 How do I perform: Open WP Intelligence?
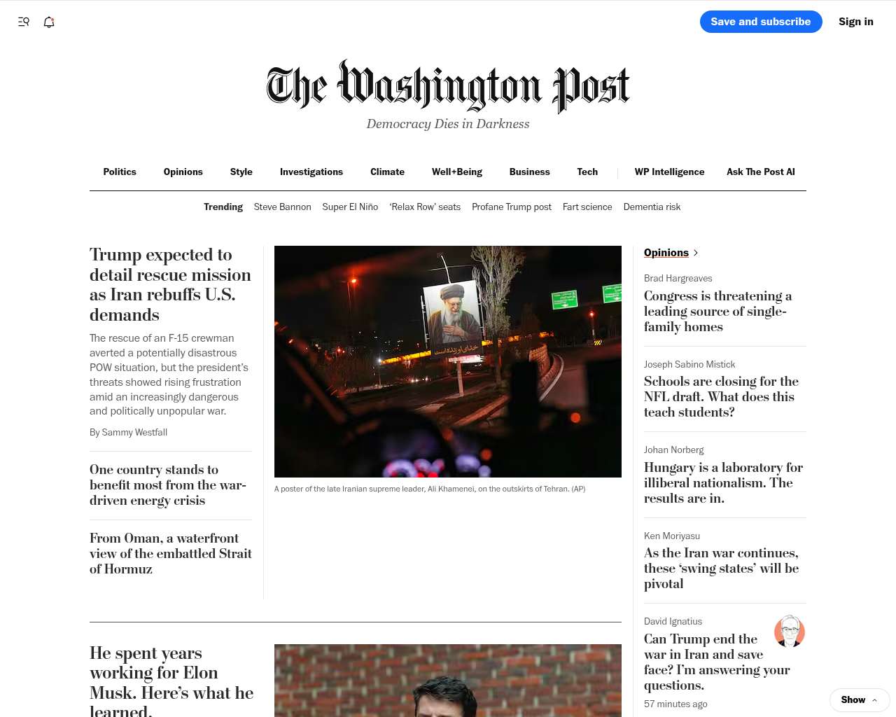pos(670,172)
